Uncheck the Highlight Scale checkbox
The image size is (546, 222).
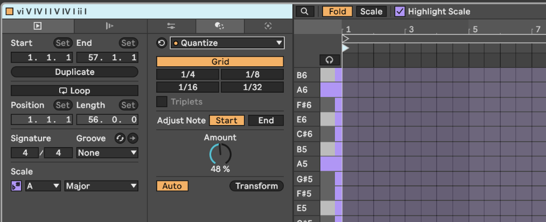(x=400, y=11)
